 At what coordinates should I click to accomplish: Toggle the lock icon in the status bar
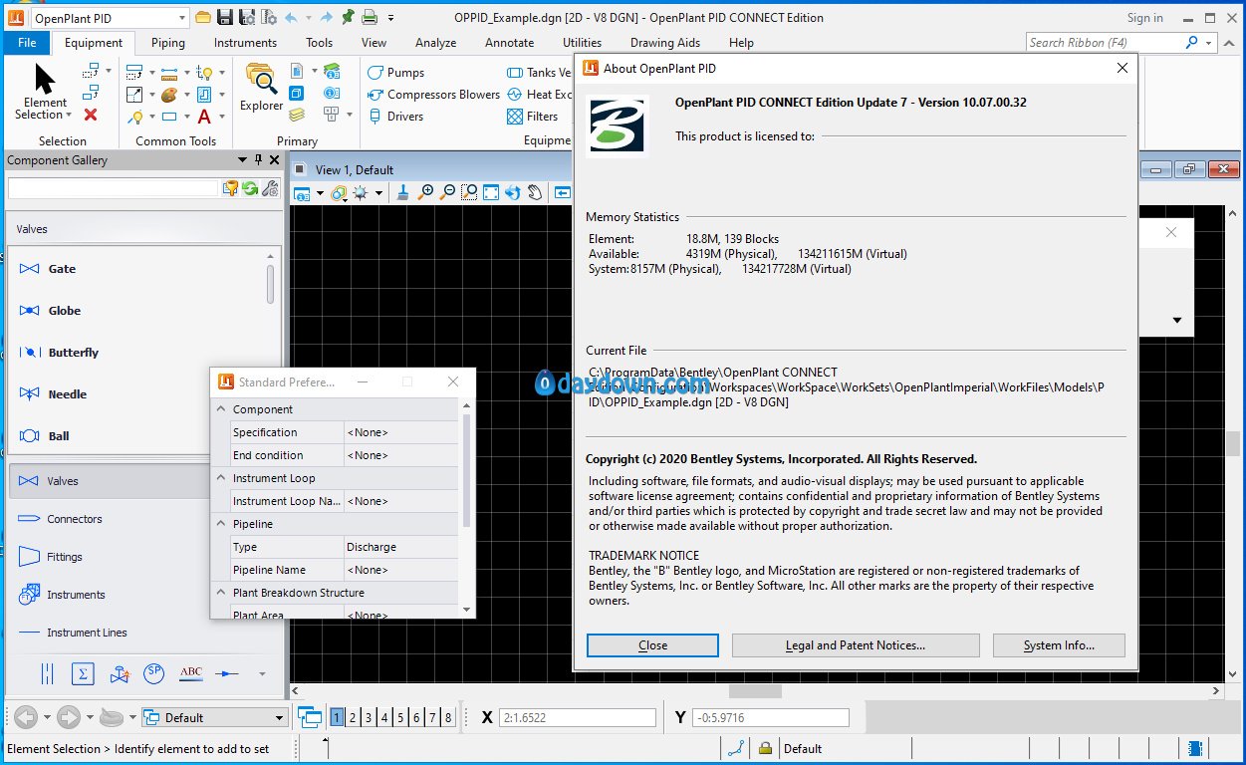tap(765, 749)
